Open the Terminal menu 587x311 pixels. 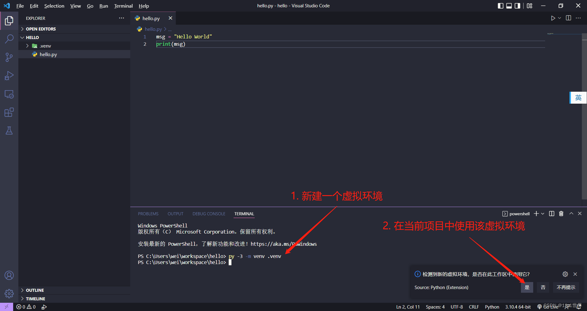(124, 6)
